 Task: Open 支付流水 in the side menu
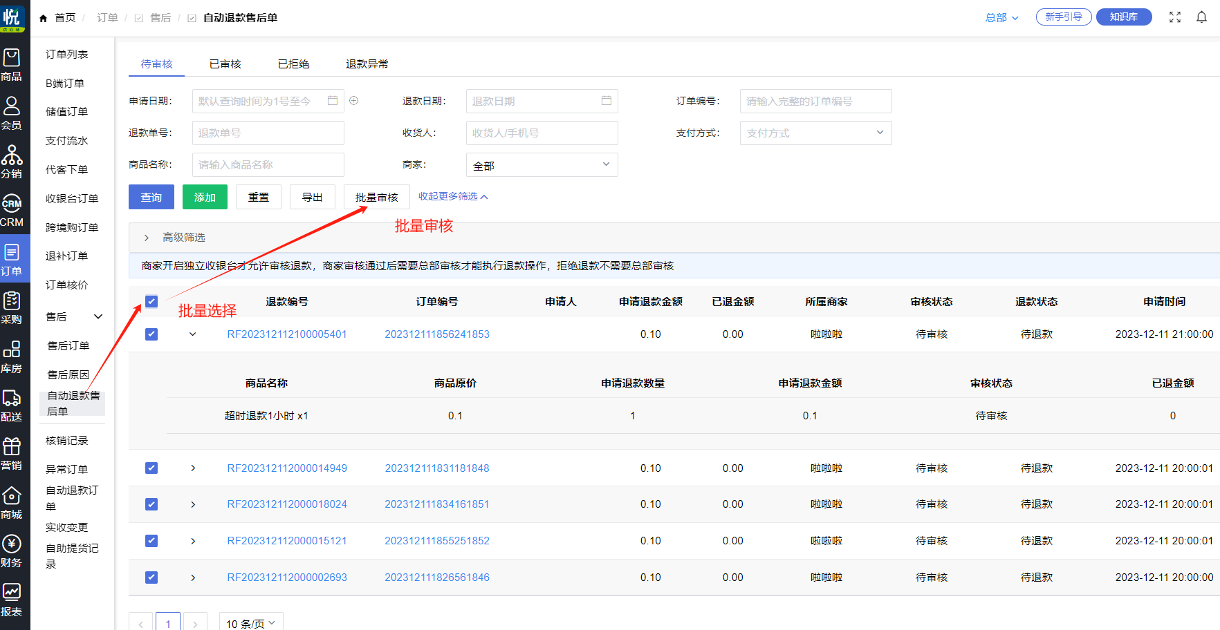(67, 140)
